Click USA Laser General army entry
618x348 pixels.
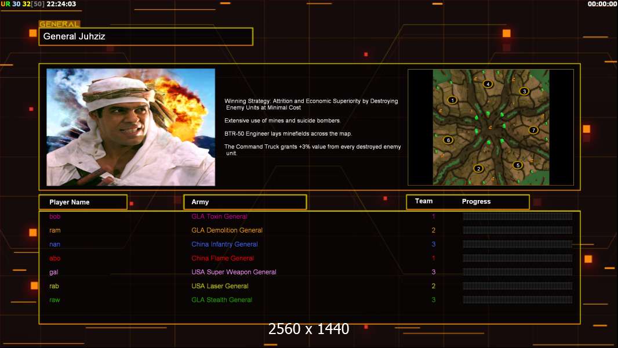[x=220, y=286]
